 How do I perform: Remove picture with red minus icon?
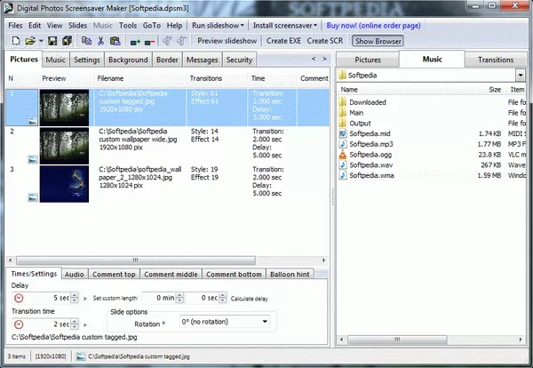(149, 42)
